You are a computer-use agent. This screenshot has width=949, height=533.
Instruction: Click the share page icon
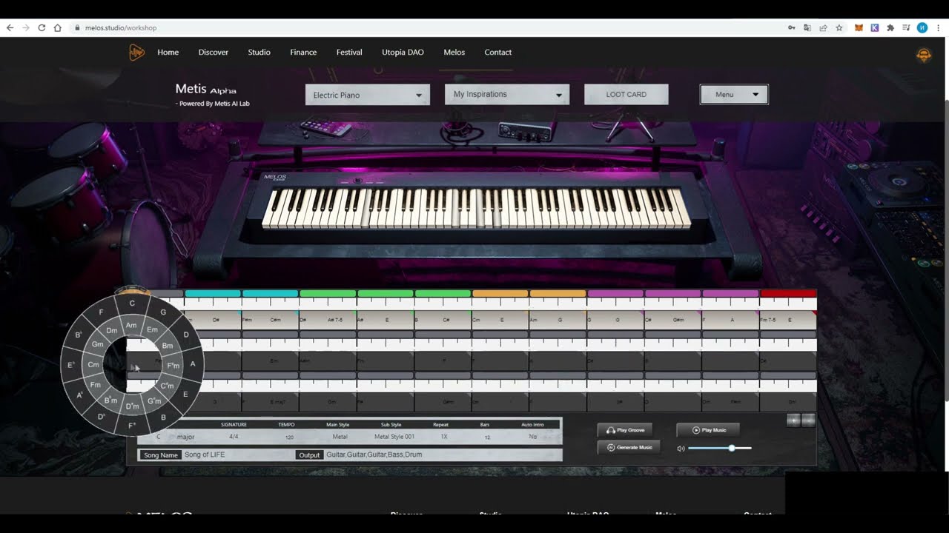click(x=823, y=27)
